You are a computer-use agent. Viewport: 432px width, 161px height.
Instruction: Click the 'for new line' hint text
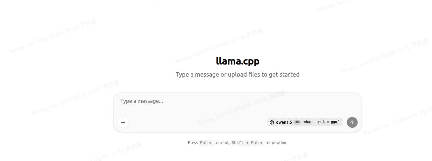tap(276, 143)
